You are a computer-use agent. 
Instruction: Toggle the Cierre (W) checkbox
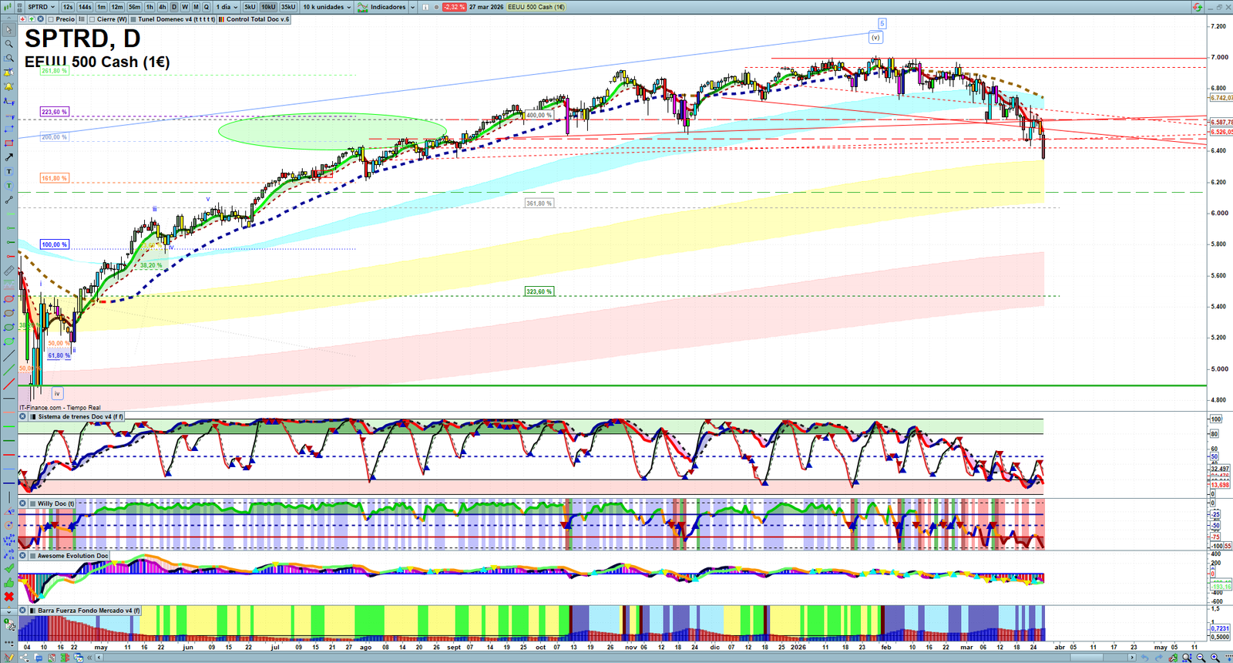(x=92, y=19)
